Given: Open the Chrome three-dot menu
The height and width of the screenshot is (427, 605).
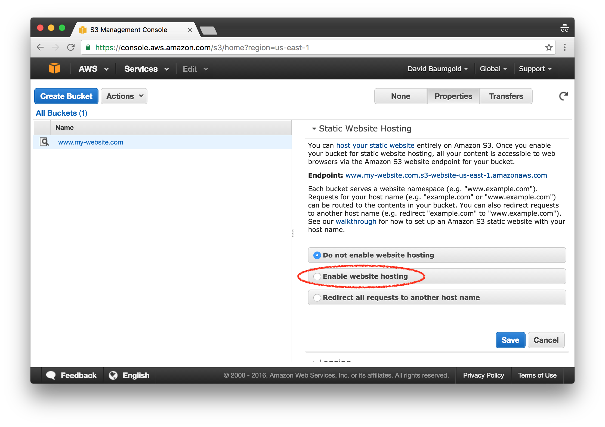Looking at the screenshot, I should coord(565,47).
